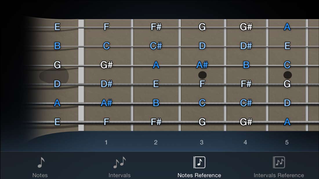This screenshot has width=319, height=179.
Task: Tap F on D string fret 3
Action: [x=202, y=84]
